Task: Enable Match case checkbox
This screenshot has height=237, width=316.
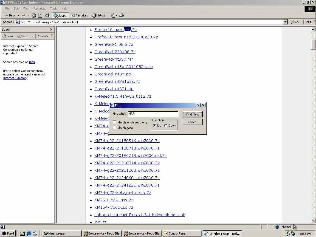Action: point(114,128)
